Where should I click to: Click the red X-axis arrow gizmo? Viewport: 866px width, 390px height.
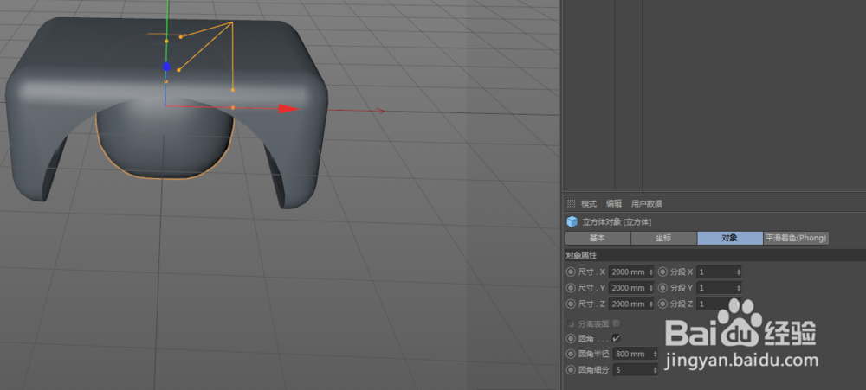click(288, 109)
